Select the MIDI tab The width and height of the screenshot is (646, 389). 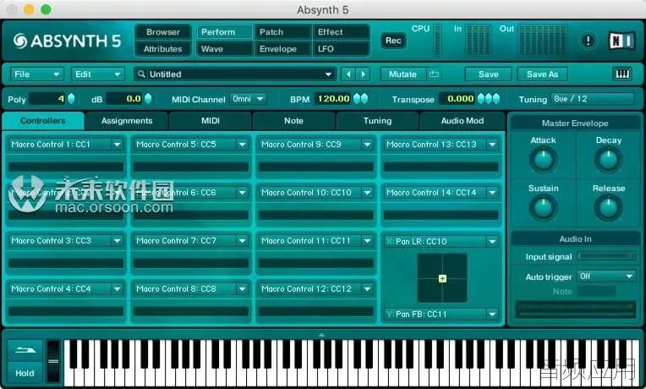(210, 121)
